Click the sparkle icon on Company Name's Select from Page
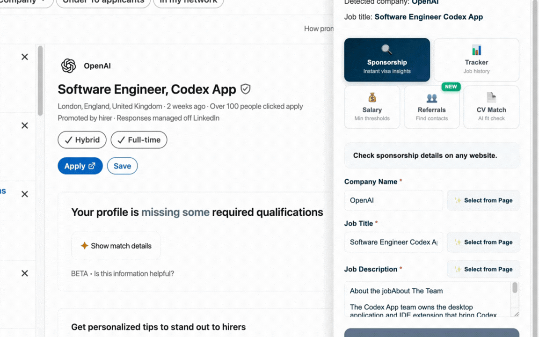 pos(457,200)
